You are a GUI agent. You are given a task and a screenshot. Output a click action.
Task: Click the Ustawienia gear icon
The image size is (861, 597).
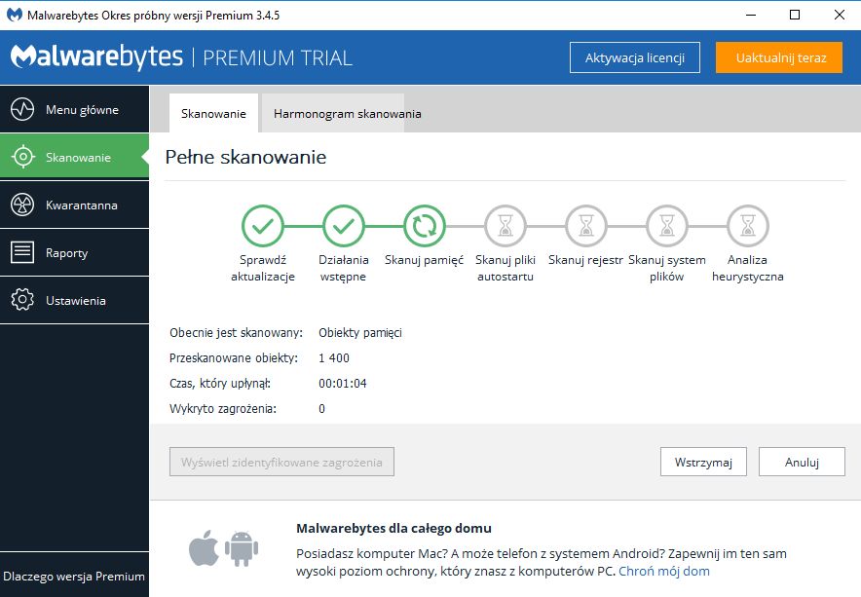click(22, 300)
